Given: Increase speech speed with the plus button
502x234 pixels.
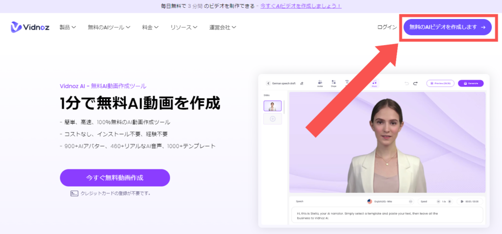Looking at the screenshot, I should [x=450, y=201].
